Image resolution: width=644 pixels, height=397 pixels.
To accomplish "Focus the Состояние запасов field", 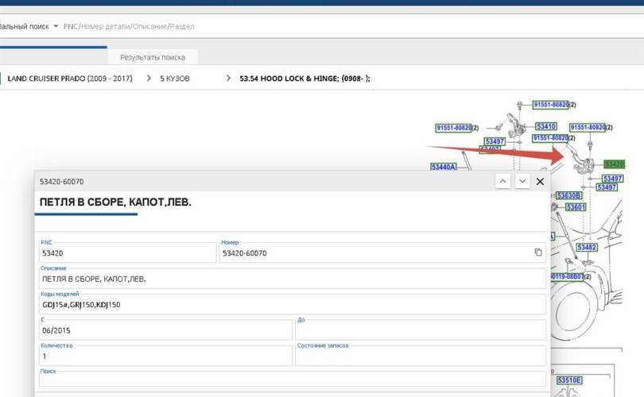I will tap(420, 356).
